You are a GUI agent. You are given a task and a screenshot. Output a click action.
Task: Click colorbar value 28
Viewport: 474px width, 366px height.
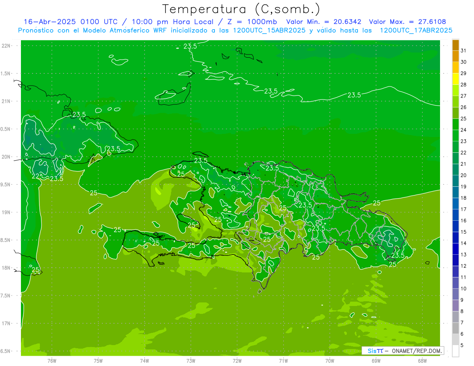[464, 84]
